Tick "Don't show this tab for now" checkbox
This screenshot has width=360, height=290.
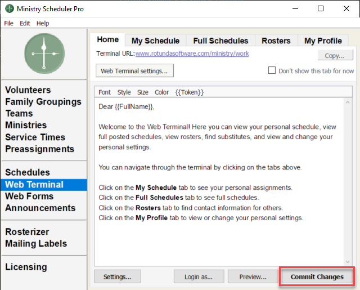click(x=272, y=70)
